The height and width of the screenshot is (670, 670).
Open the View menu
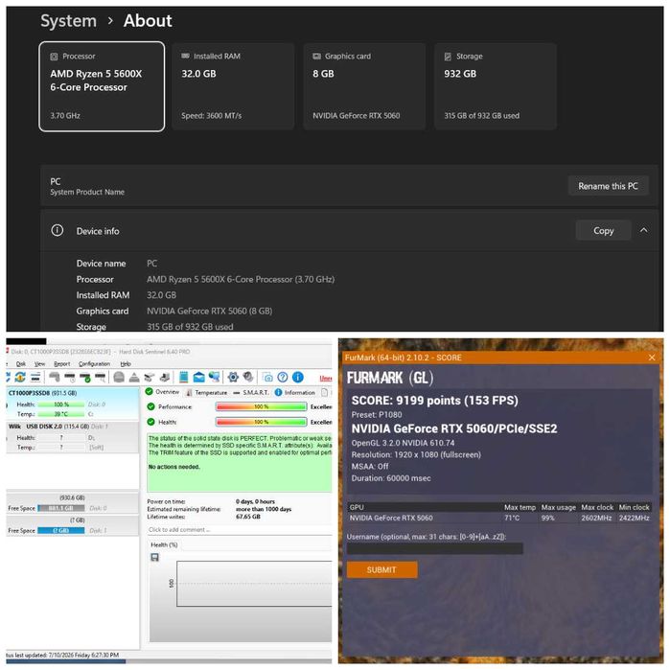pyautogui.click(x=39, y=363)
